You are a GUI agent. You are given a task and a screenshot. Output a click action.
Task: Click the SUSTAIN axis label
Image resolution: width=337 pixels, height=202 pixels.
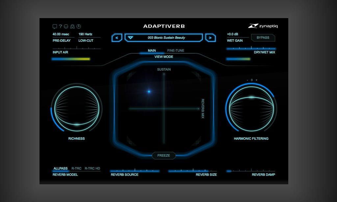pyautogui.click(x=164, y=69)
